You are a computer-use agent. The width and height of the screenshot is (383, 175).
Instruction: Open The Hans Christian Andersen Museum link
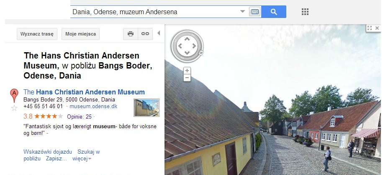point(84,92)
